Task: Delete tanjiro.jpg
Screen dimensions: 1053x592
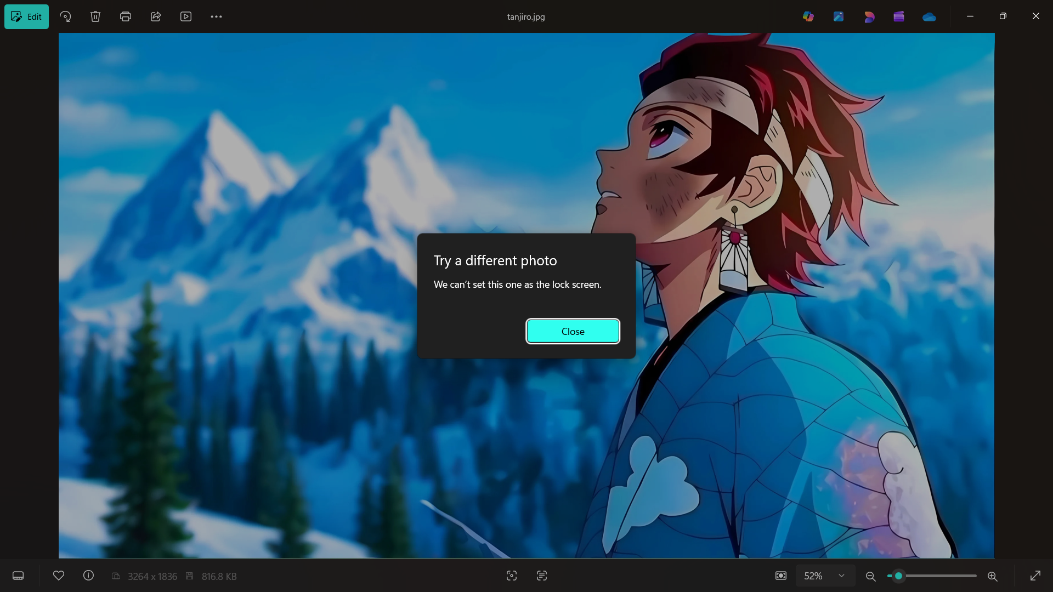Action: pyautogui.click(x=95, y=16)
